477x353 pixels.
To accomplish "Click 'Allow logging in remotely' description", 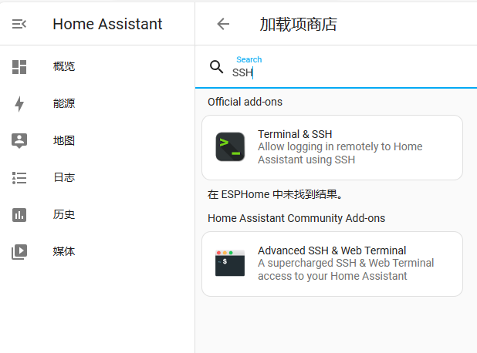I will click(x=340, y=153).
